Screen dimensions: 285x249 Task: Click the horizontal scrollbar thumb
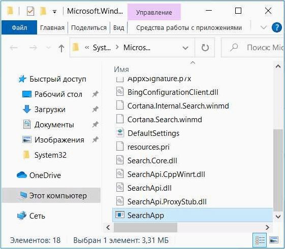point(145,227)
